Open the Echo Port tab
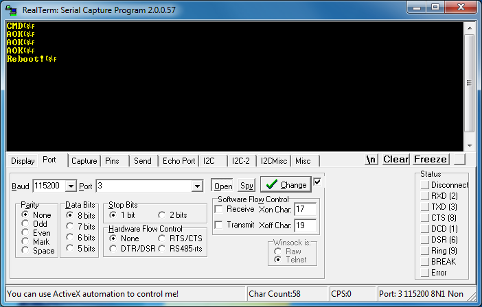 [179, 161]
